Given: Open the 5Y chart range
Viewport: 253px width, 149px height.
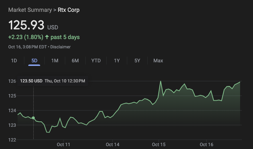Looking at the screenshot, I should [x=137, y=61].
